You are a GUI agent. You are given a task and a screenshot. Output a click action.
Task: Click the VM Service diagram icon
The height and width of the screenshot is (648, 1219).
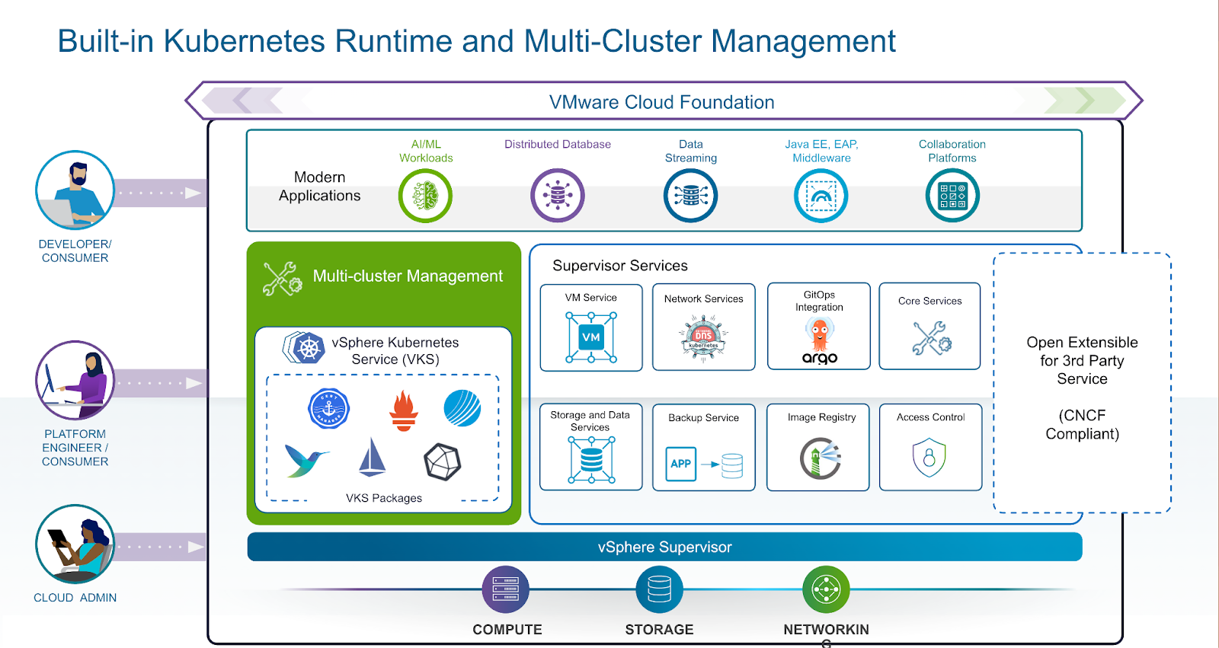(591, 337)
